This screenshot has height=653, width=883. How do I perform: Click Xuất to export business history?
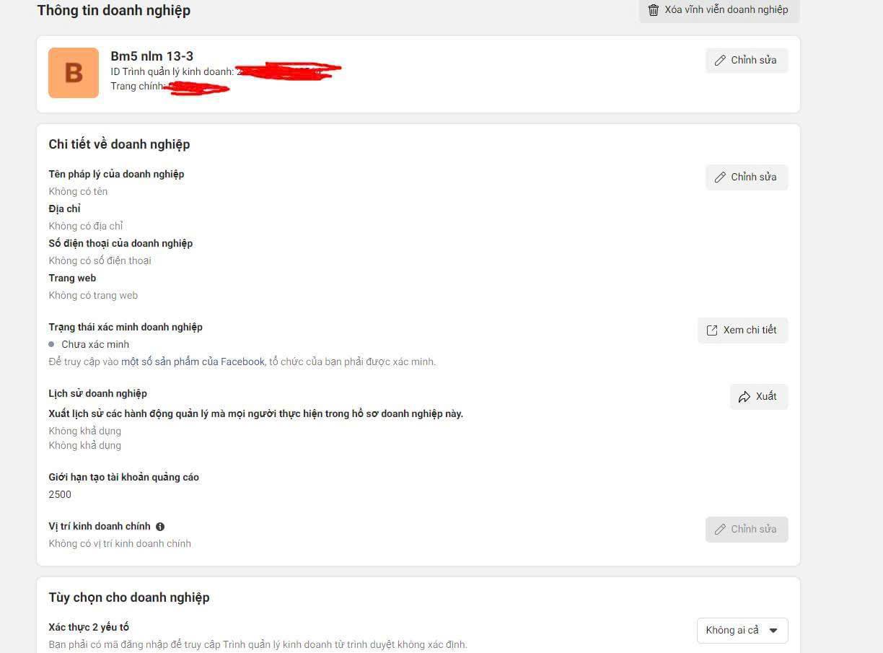(x=759, y=397)
